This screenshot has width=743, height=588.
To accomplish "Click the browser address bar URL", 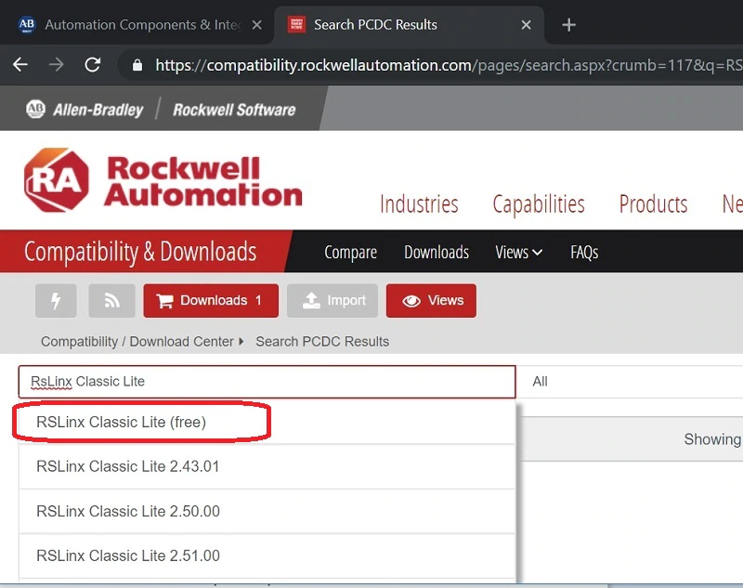I will coord(449,65).
